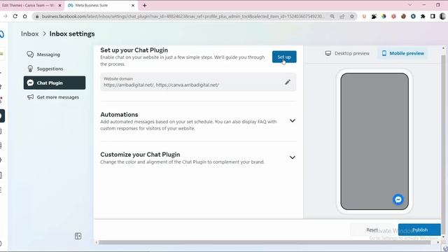Click the zoom magnifier icon in address bar
448x252 pixels.
(x=332, y=16)
